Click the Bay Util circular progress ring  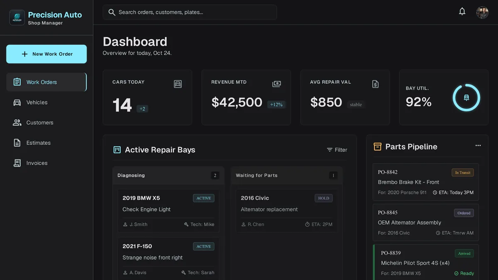(x=466, y=98)
